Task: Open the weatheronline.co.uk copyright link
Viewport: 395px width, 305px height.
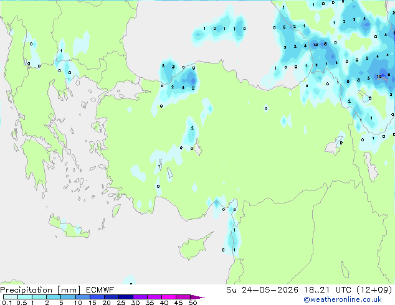Action: 343,300
